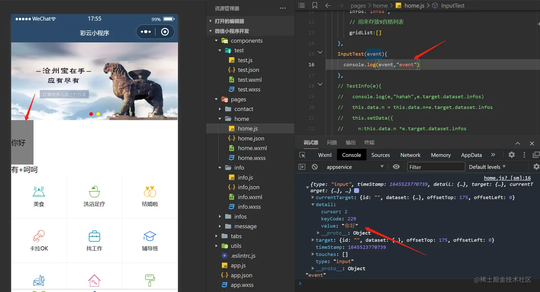Show more devtools tabs chevron
Viewport: 540px width, 292px height.
point(493,155)
